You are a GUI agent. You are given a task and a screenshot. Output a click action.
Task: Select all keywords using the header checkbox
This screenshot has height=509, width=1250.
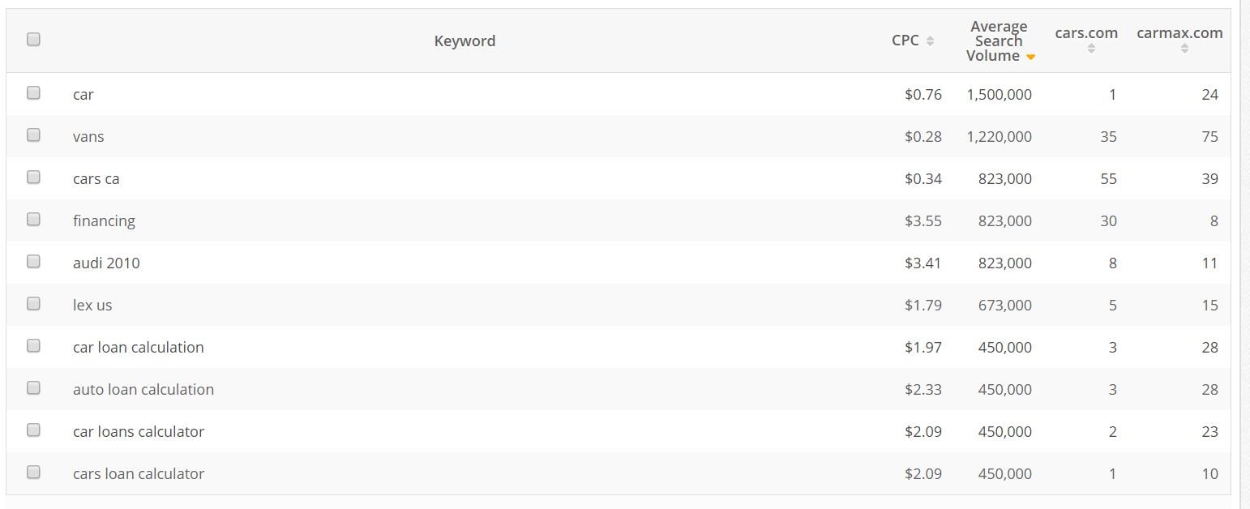pyautogui.click(x=33, y=38)
